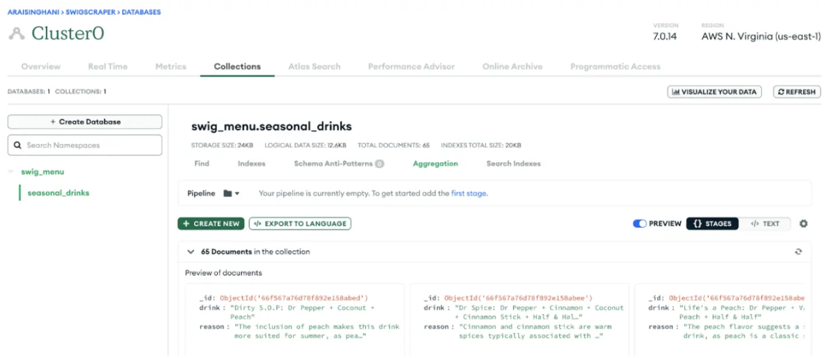Open the Find sub-tab
Image resolution: width=825 pixels, height=358 pixels.
(x=201, y=163)
